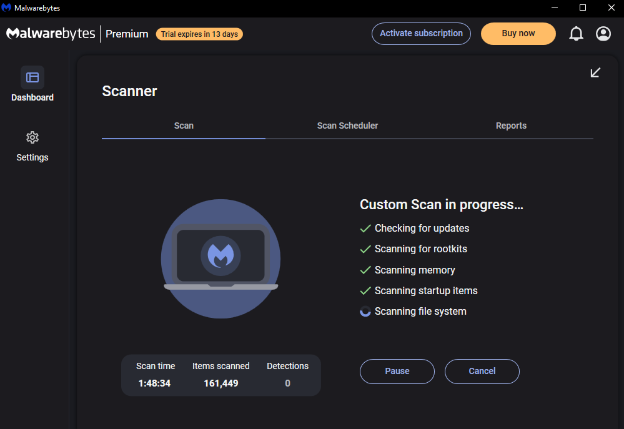Click the Dashboard label in sidebar
The image size is (624, 429).
[32, 97]
